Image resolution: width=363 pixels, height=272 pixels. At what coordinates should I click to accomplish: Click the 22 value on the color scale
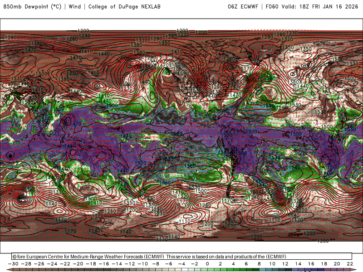(x=350, y=264)
